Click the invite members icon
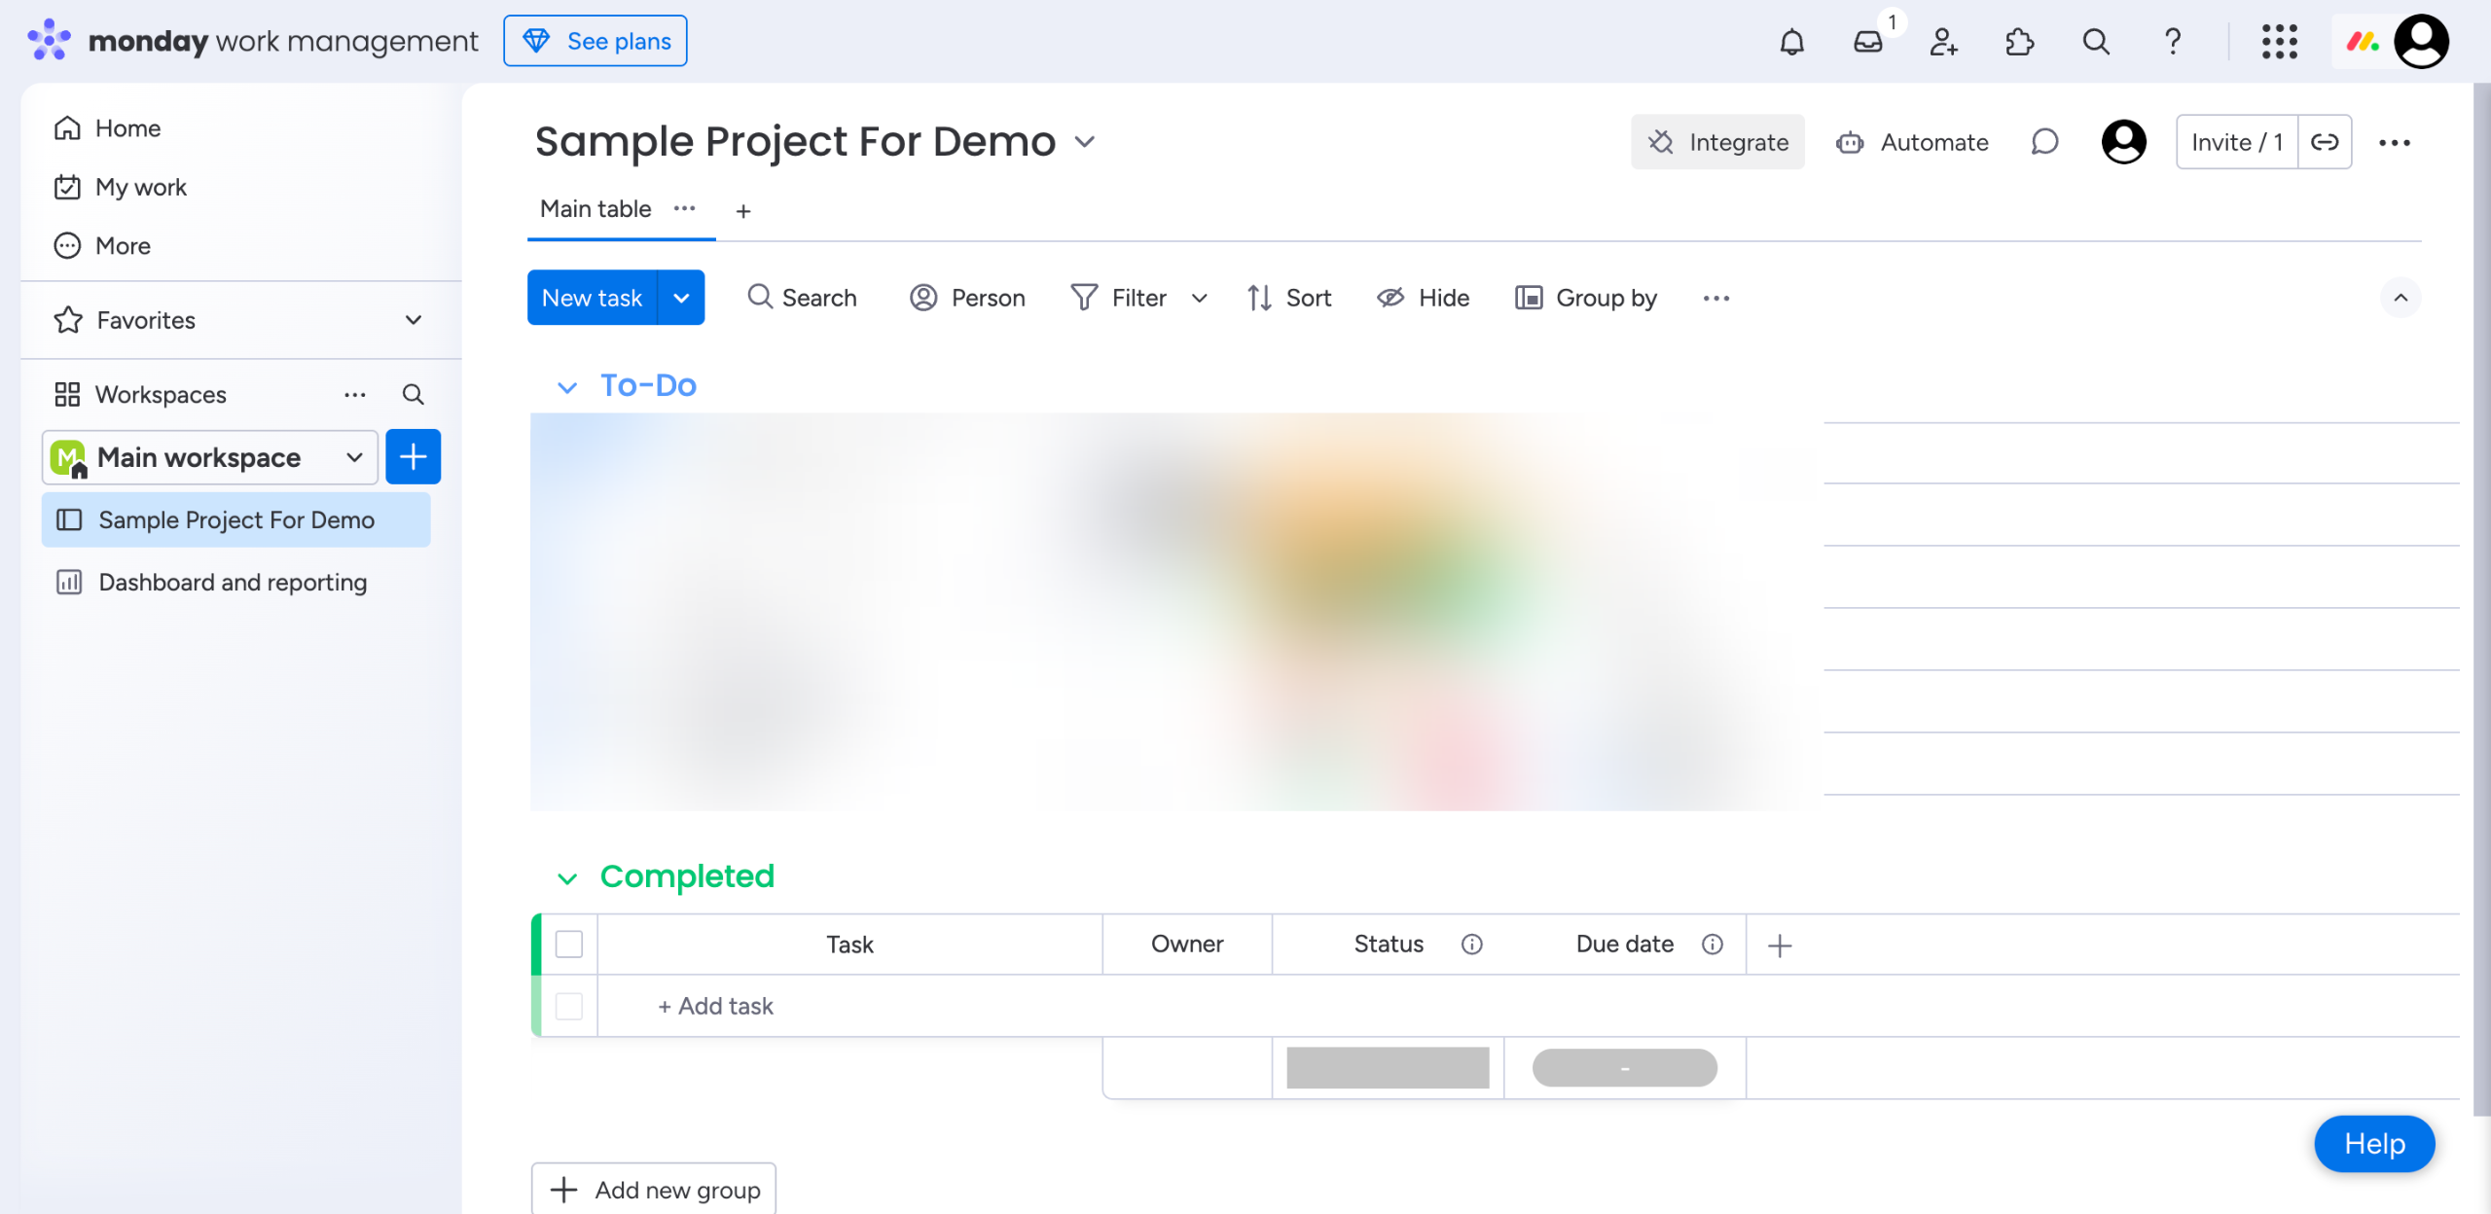The height and width of the screenshot is (1214, 2491). [1943, 42]
